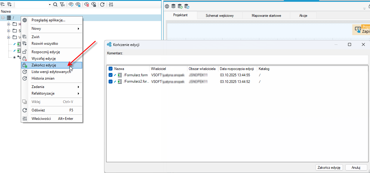Switch to the Mapowanie startowe tab
The width and height of the screenshot is (370, 173).
point(266,16)
